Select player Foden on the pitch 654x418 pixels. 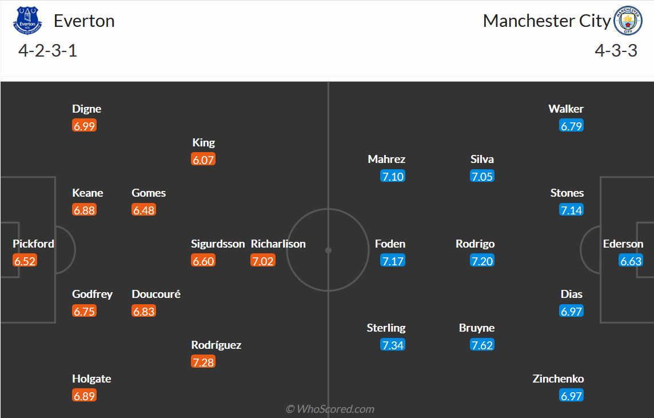(390, 244)
